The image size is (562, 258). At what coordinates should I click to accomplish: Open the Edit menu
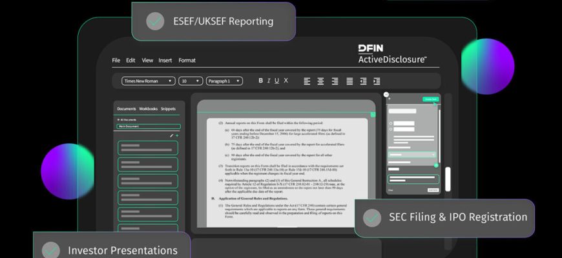(130, 61)
